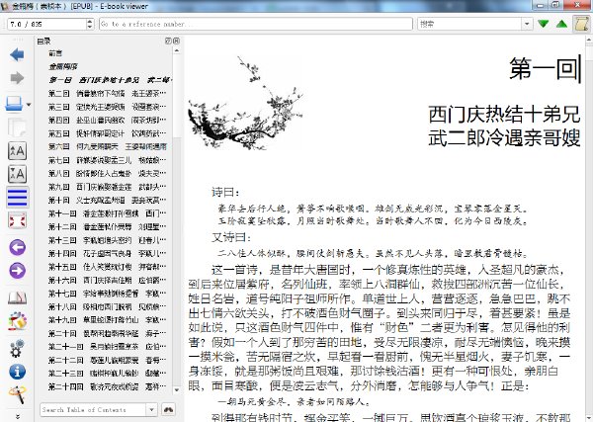Jump to chapter 第三回 in contents
Screen dimensions: 593x422
coord(107,107)
